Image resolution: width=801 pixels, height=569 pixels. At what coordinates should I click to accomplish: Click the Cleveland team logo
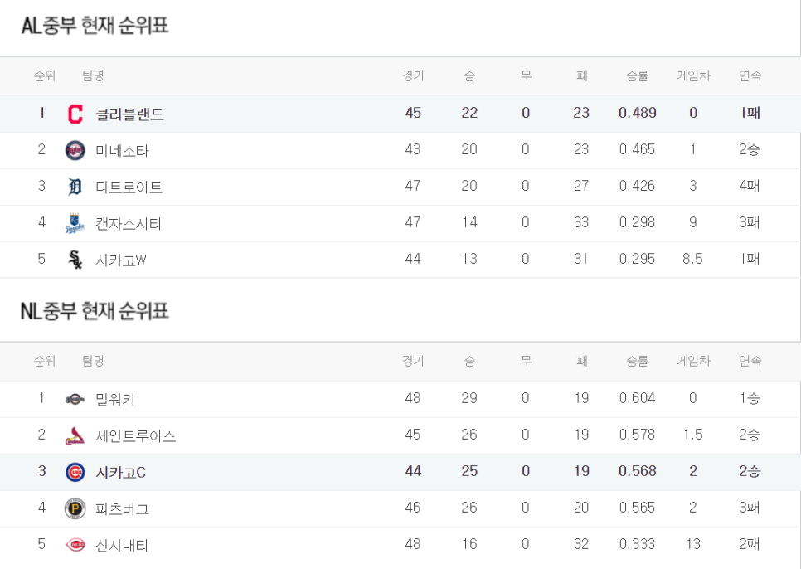pyautogui.click(x=75, y=114)
